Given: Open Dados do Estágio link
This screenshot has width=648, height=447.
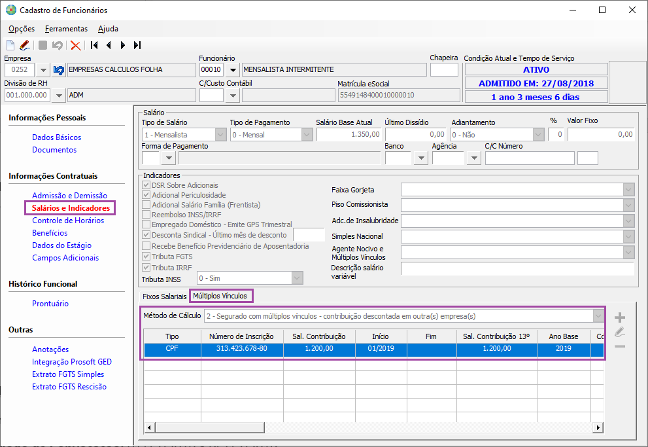Looking at the screenshot, I should pos(62,245).
